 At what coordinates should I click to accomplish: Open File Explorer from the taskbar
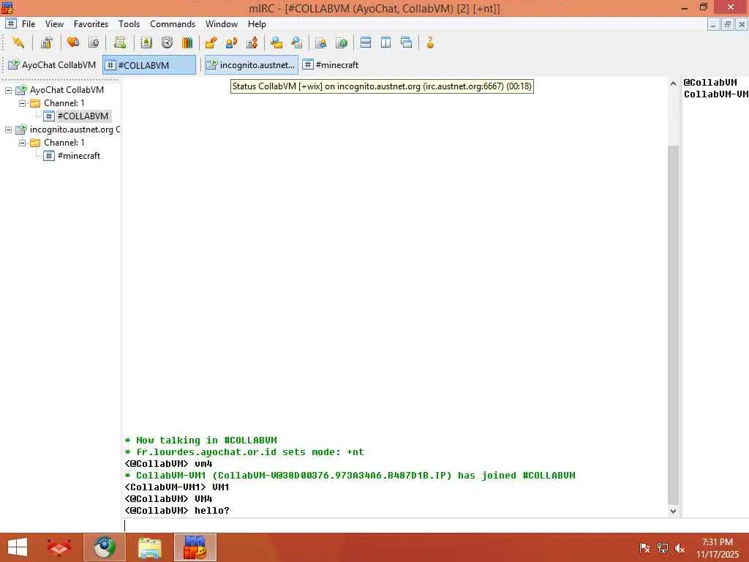pyautogui.click(x=150, y=547)
